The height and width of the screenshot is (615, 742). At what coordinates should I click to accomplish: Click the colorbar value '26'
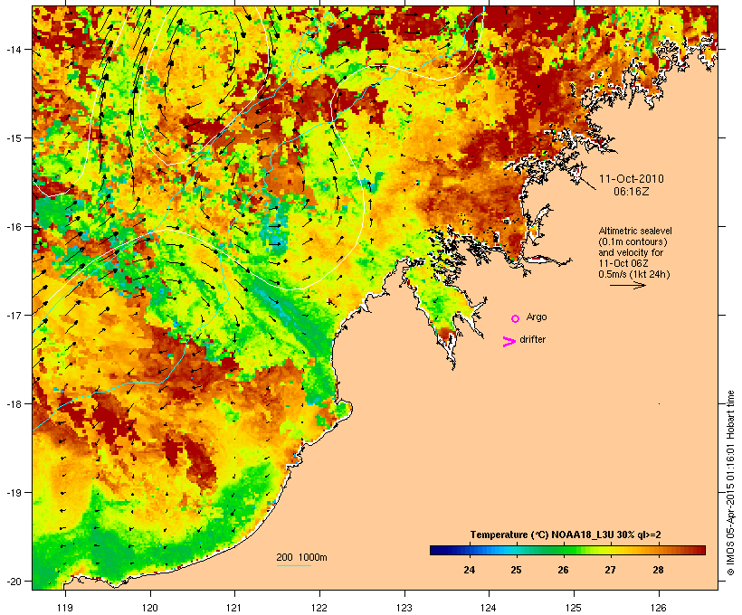pyautogui.click(x=563, y=570)
